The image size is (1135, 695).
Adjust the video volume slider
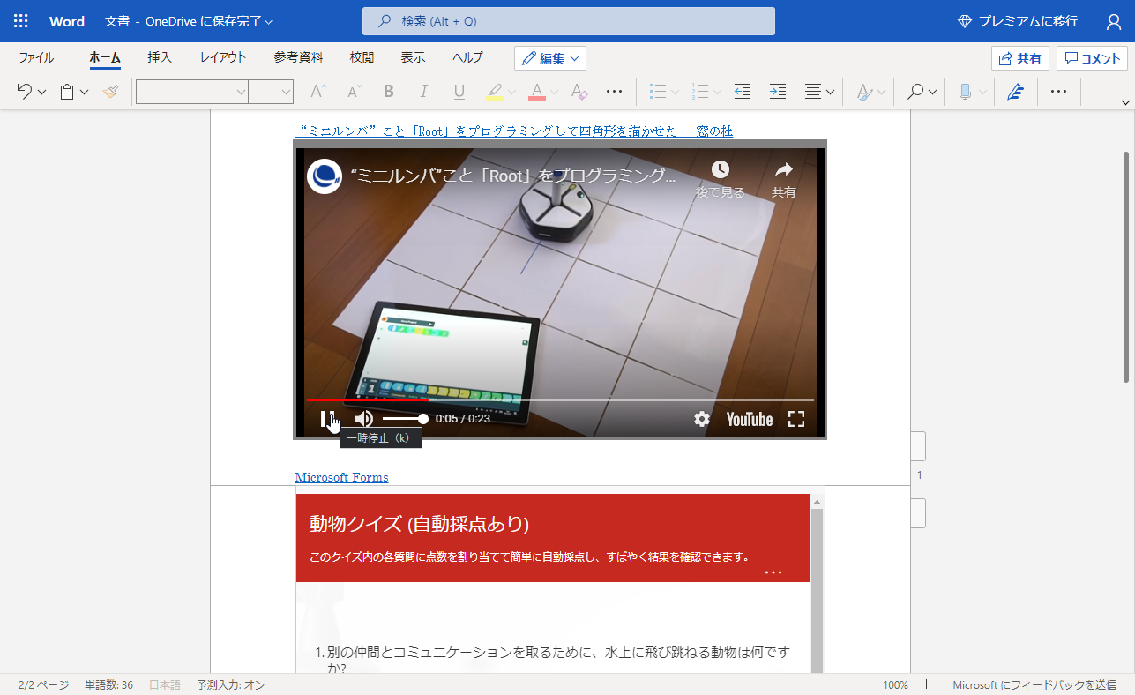pyautogui.click(x=406, y=419)
